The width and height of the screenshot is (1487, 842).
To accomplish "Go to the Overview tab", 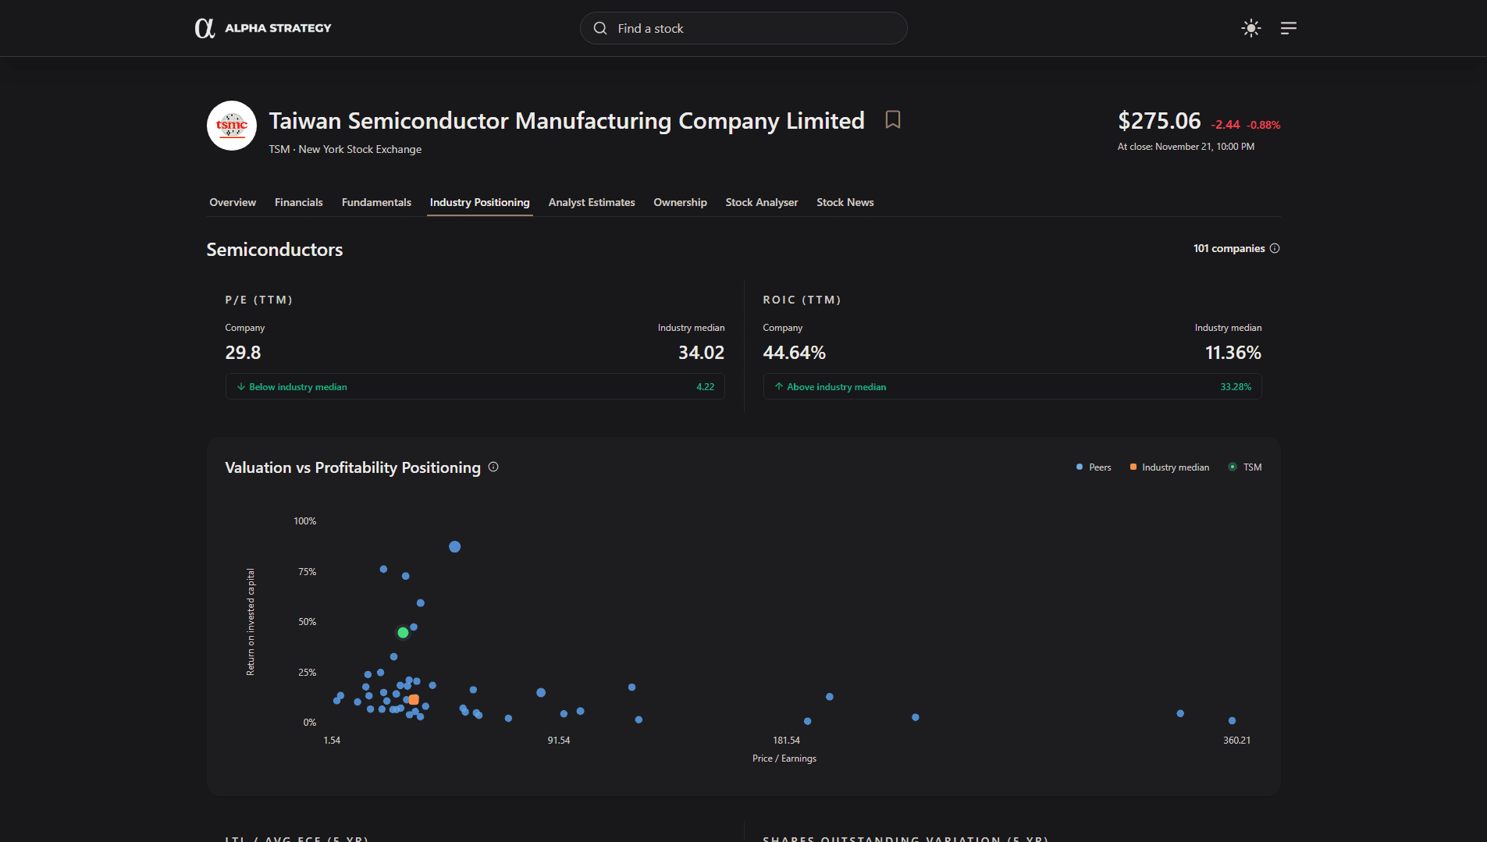I will coord(232,202).
